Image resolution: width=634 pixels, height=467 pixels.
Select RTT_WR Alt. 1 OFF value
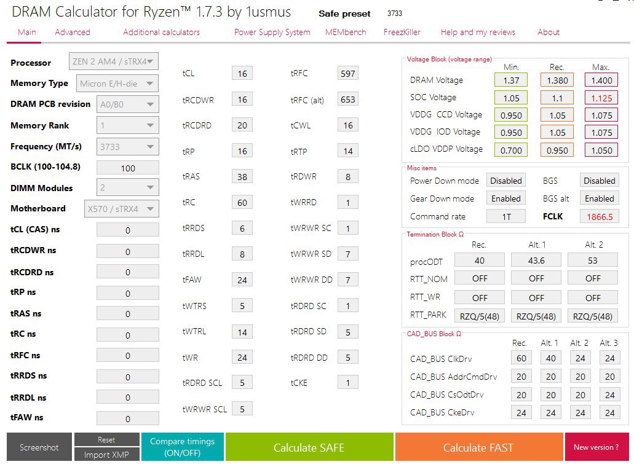click(x=536, y=298)
